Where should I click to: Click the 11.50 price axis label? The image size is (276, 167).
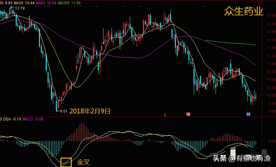[x=271, y=48]
